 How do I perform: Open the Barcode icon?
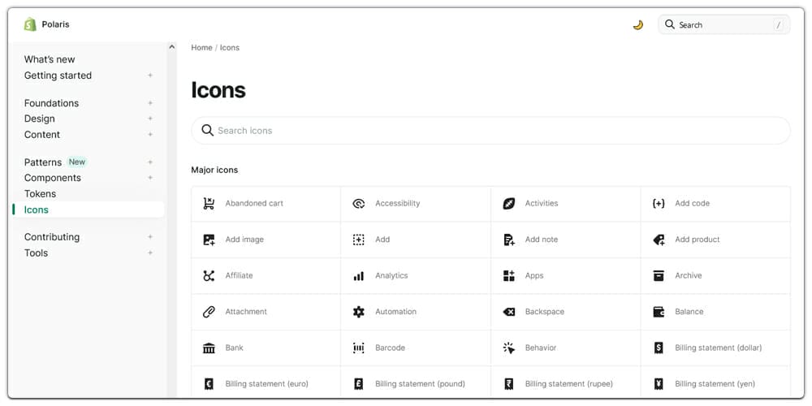(x=359, y=348)
